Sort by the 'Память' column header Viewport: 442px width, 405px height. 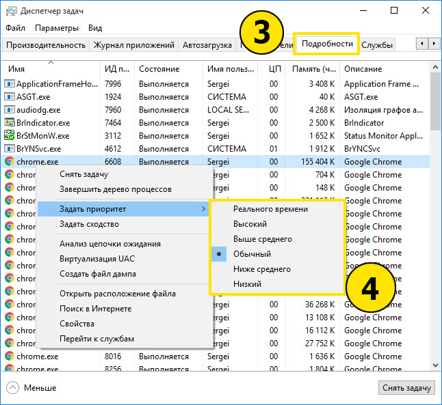click(313, 69)
